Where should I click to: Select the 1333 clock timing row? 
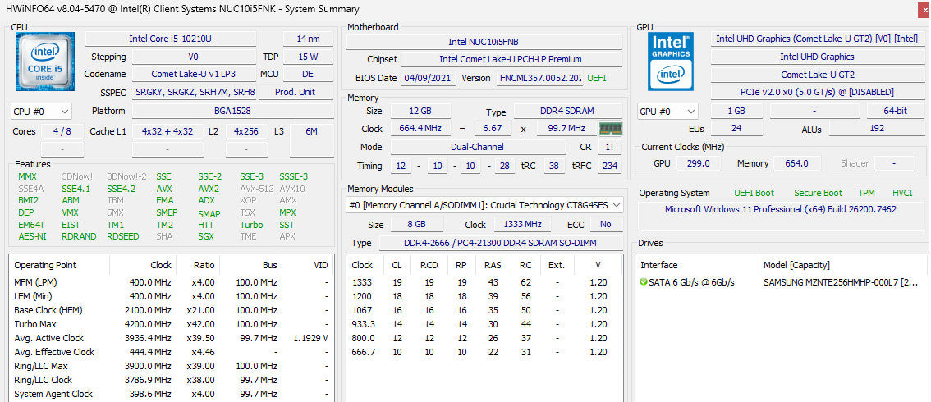pyautogui.click(x=484, y=282)
